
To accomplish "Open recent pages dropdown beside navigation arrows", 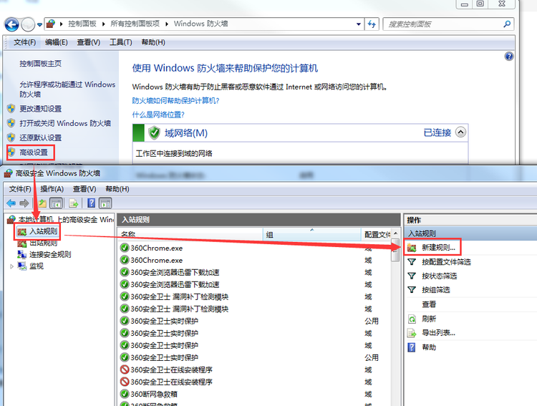I will [39, 24].
